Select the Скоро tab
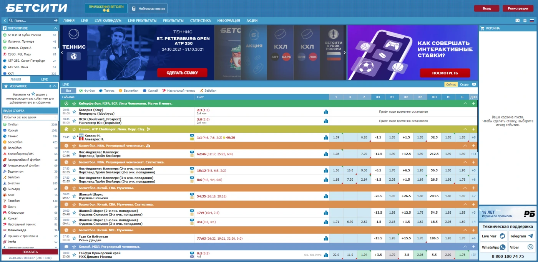The height and width of the screenshot is (262, 538). click(464, 84)
